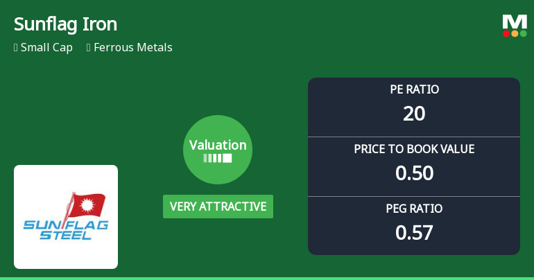Select the PE RATIO label
The height and width of the screenshot is (280, 534).
[x=414, y=89]
